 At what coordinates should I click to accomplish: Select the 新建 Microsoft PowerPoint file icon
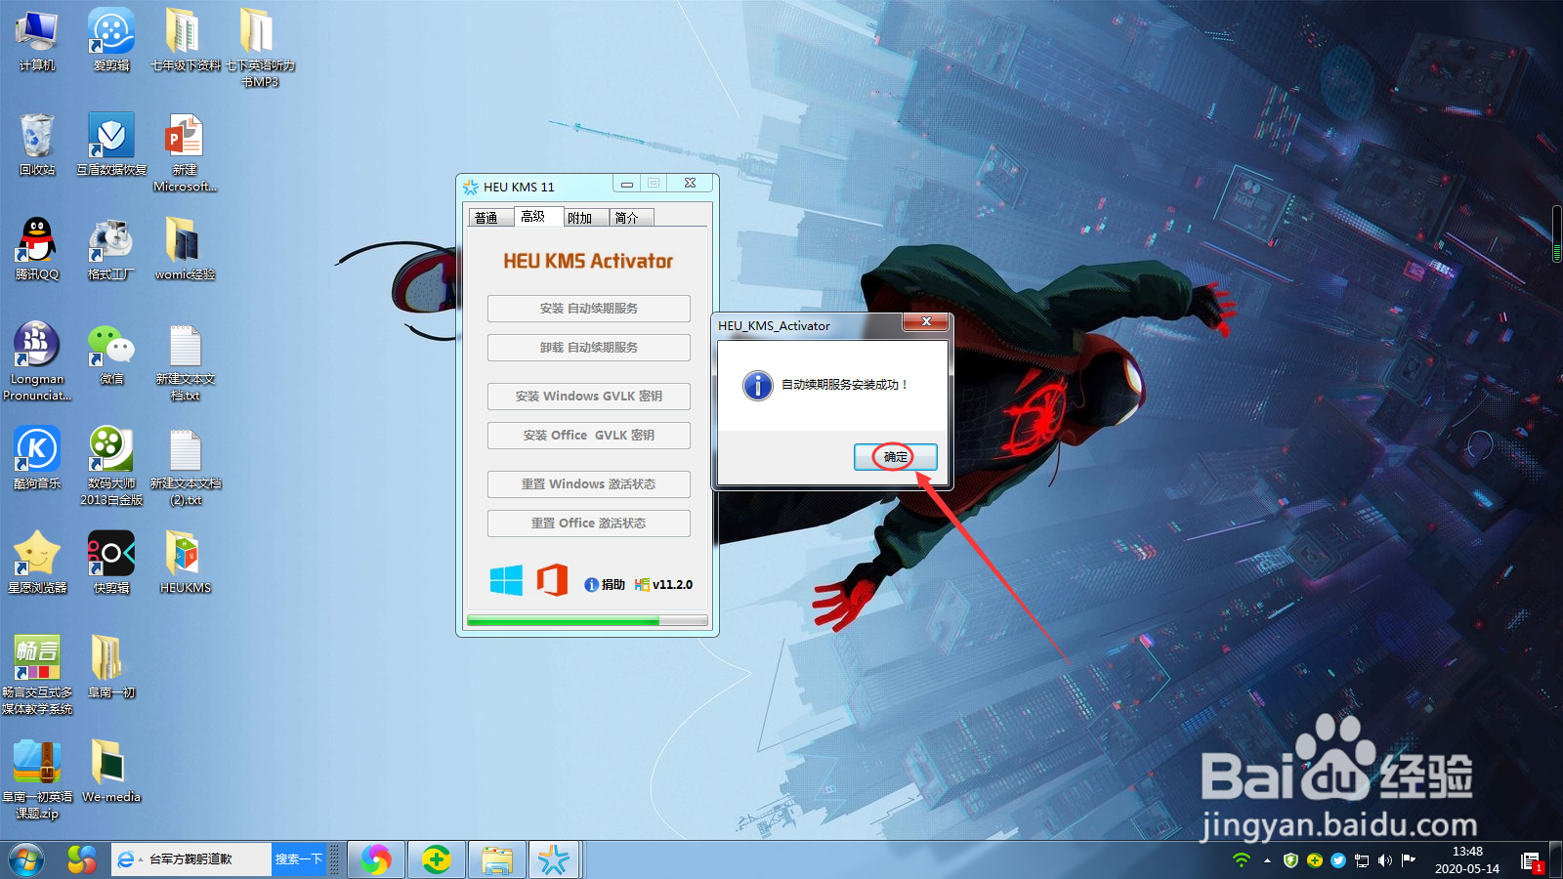(186, 152)
